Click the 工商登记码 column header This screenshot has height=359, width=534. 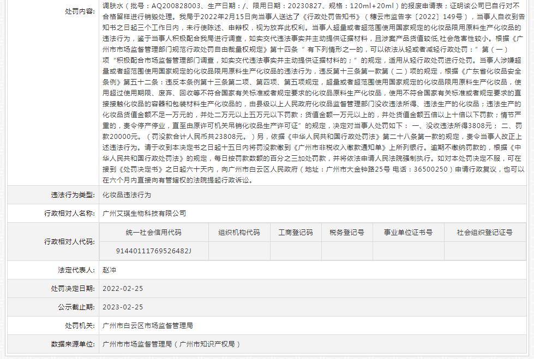296,233
